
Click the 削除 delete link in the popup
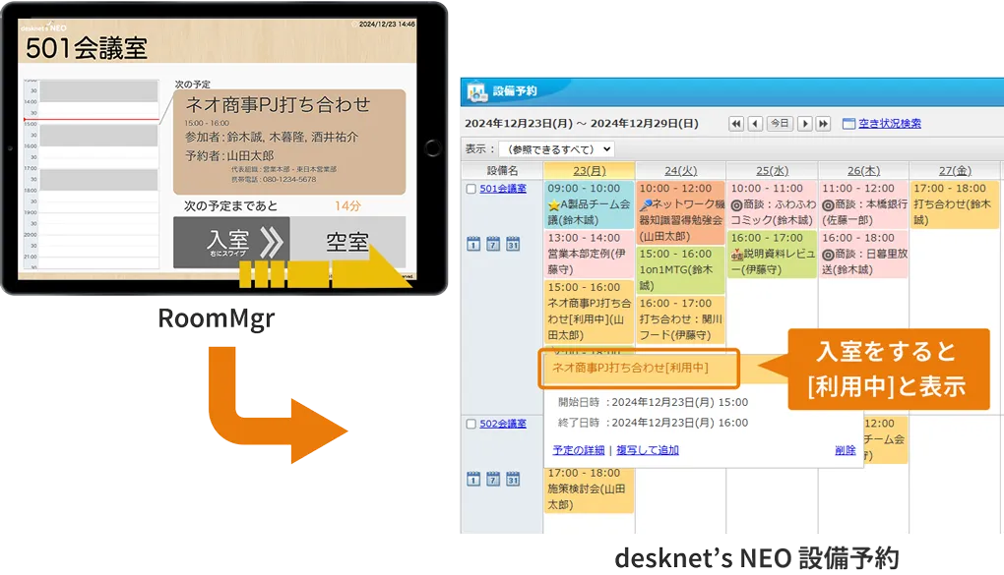tap(846, 450)
